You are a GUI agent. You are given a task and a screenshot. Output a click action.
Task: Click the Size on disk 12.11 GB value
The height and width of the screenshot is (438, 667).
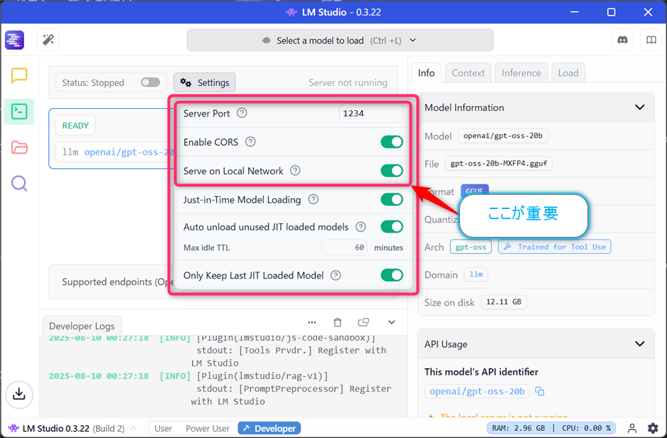click(503, 302)
